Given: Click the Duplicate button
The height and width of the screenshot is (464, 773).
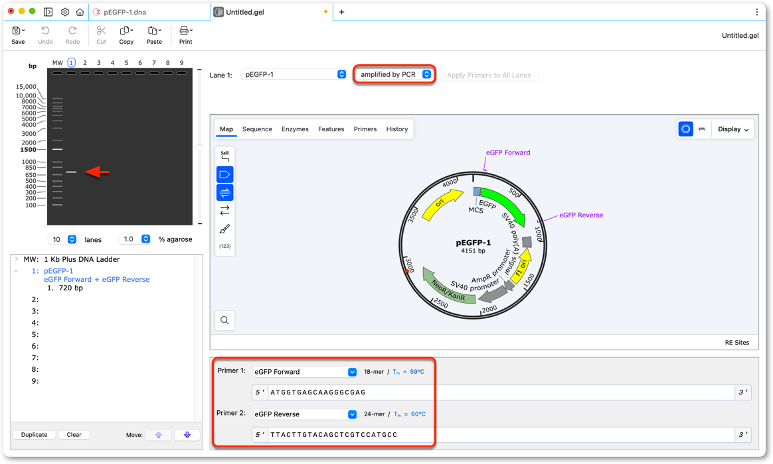Looking at the screenshot, I should click(34, 435).
